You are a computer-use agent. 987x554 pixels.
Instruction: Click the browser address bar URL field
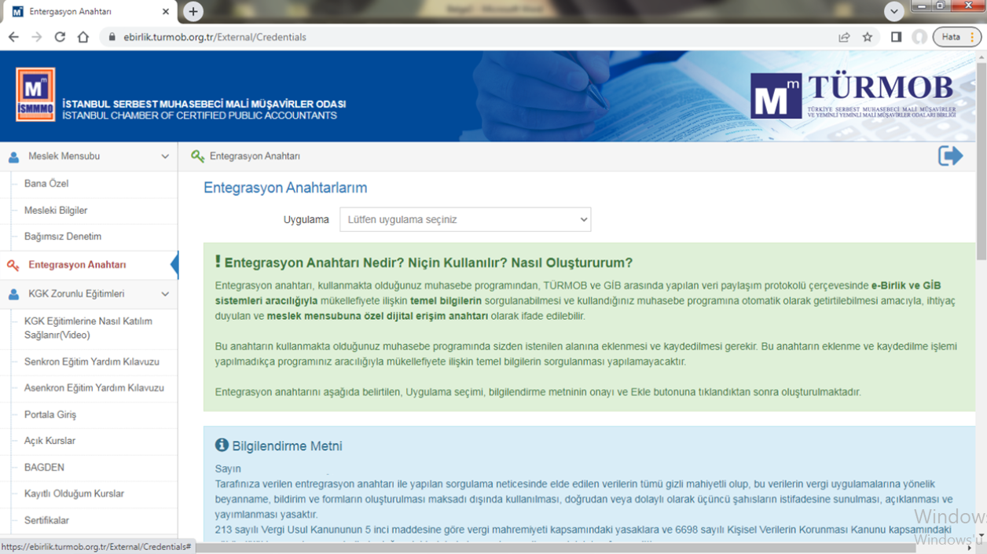tap(471, 37)
